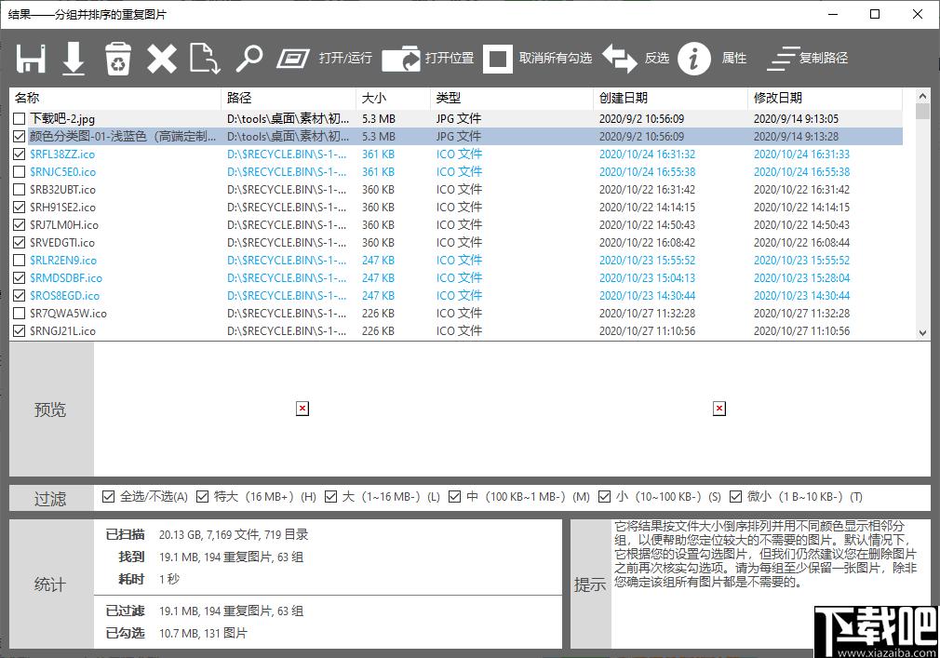
Task: Click modified date 2020/10/23 15:28:04
Action: coord(801,277)
